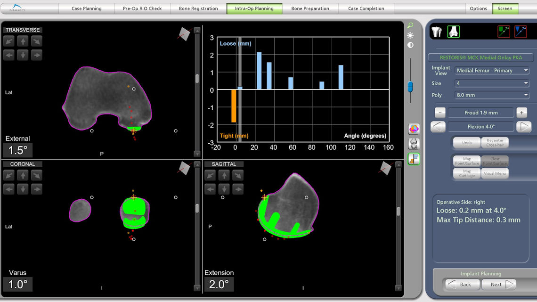Screen dimensions: 537x302
Task: Toggle the colorful 3D model view icon
Action: [414, 129]
